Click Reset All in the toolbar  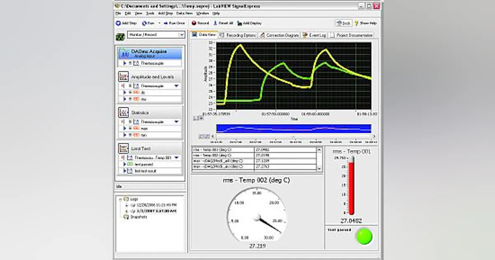coord(223,23)
